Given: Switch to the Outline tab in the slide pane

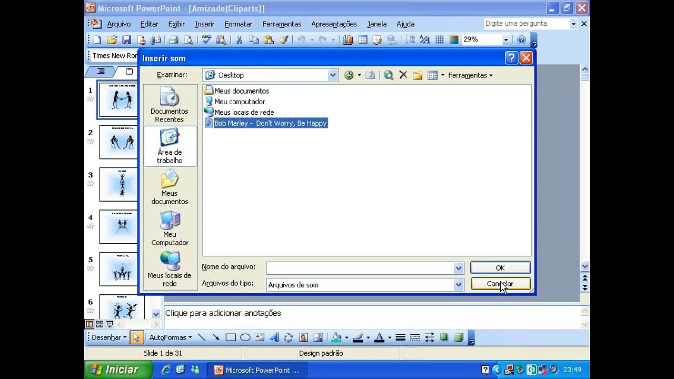Looking at the screenshot, I should [x=101, y=72].
